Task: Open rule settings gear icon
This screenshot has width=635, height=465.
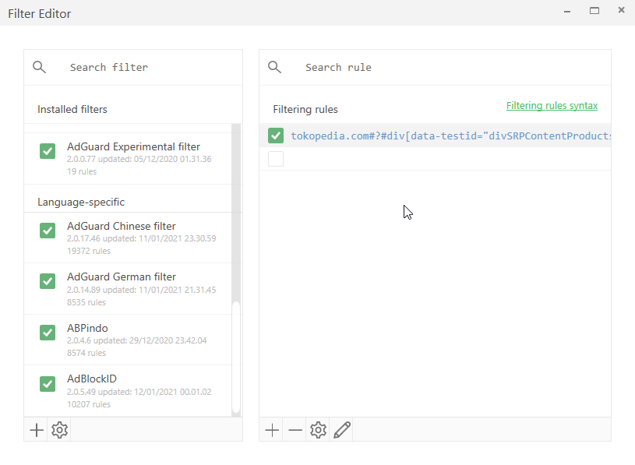Action: (x=318, y=429)
